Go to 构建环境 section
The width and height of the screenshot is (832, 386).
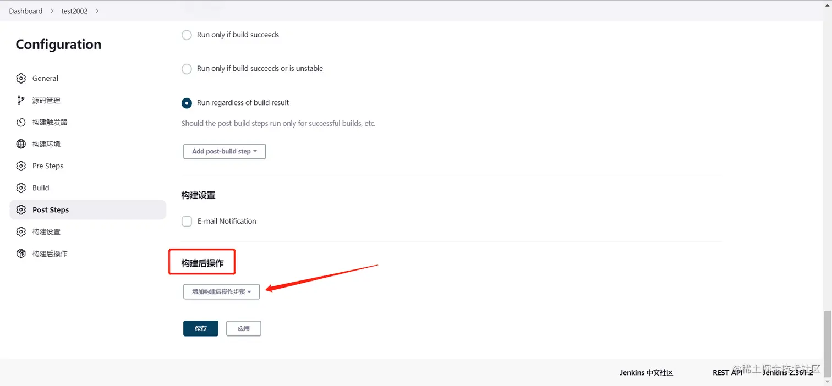(x=87, y=144)
